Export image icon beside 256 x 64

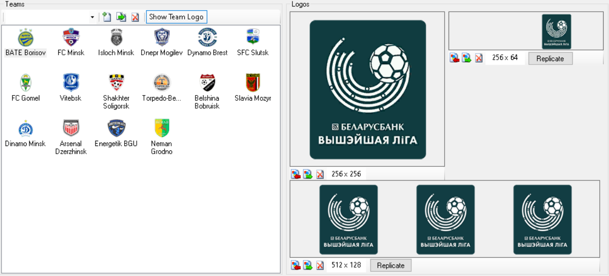tap(467, 58)
